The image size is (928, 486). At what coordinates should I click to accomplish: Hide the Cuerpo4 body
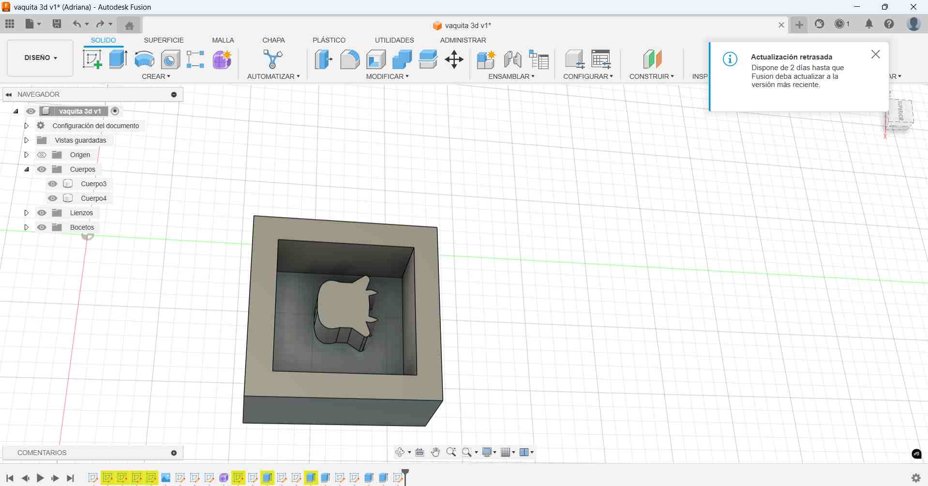(x=53, y=198)
